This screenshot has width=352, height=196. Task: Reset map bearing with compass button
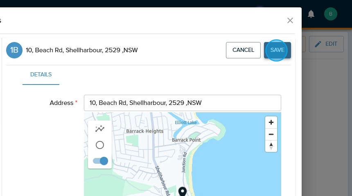[271, 146]
